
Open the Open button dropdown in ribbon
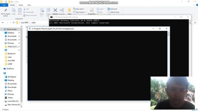coord(105,9)
